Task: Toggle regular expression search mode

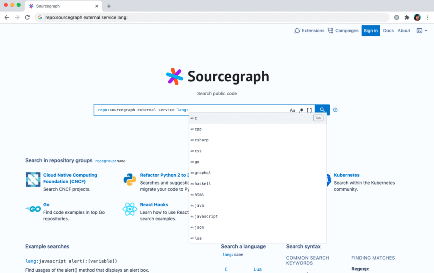Action: [301, 110]
